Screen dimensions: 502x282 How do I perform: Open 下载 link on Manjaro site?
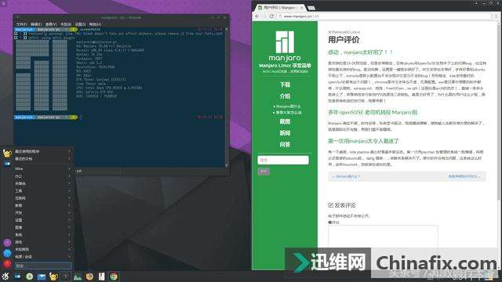coord(285,85)
